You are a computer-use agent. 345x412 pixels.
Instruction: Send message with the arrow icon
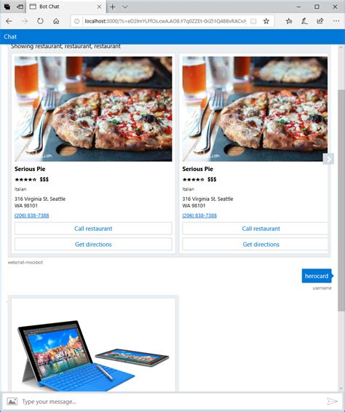[332, 401]
